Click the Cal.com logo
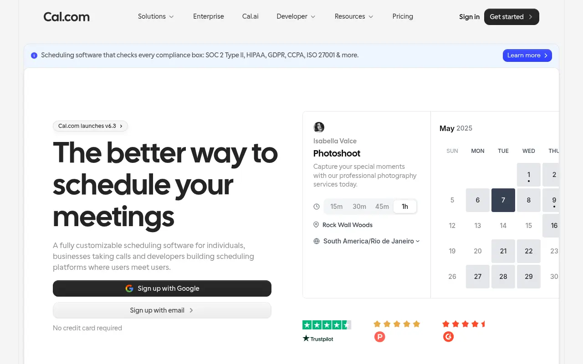 click(66, 17)
